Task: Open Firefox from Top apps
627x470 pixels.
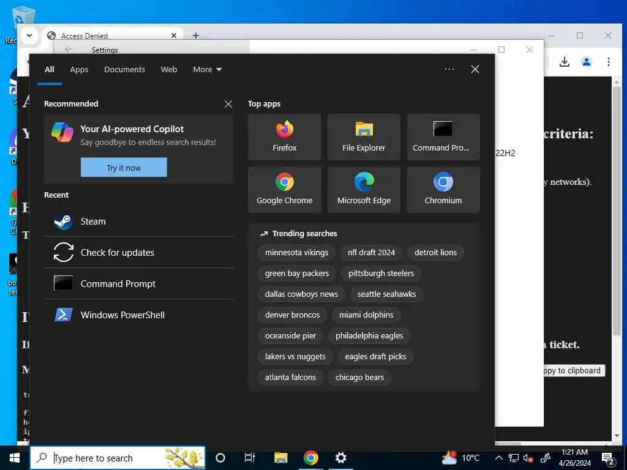Action: tap(284, 137)
